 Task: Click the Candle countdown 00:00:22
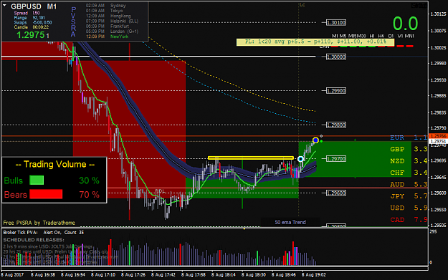(41, 27)
